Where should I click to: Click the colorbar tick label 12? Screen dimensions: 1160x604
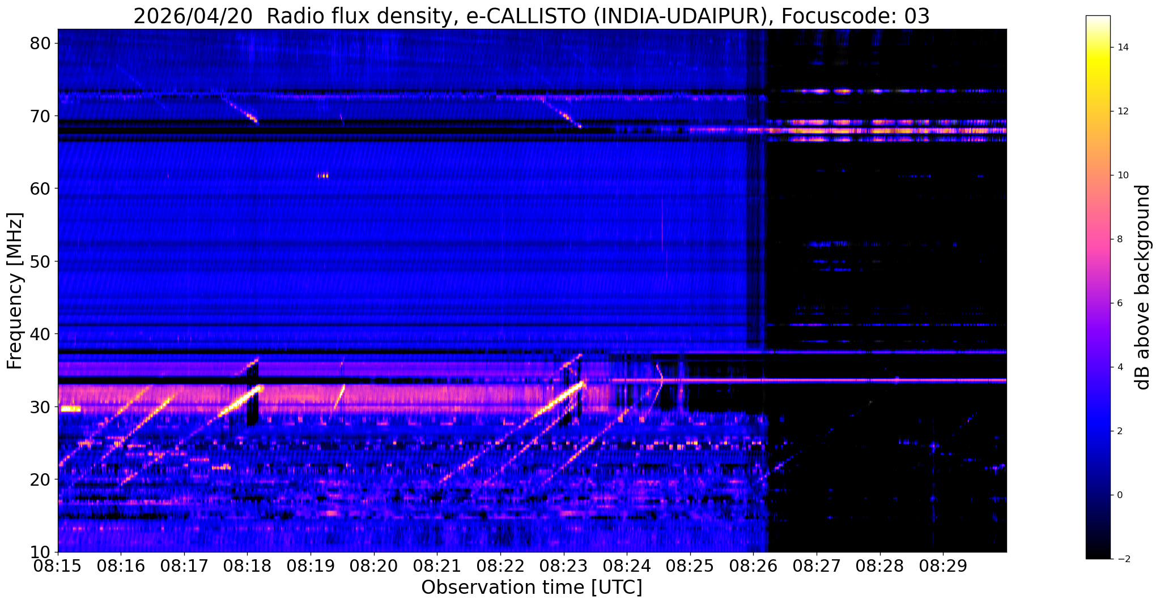point(1122,112)
